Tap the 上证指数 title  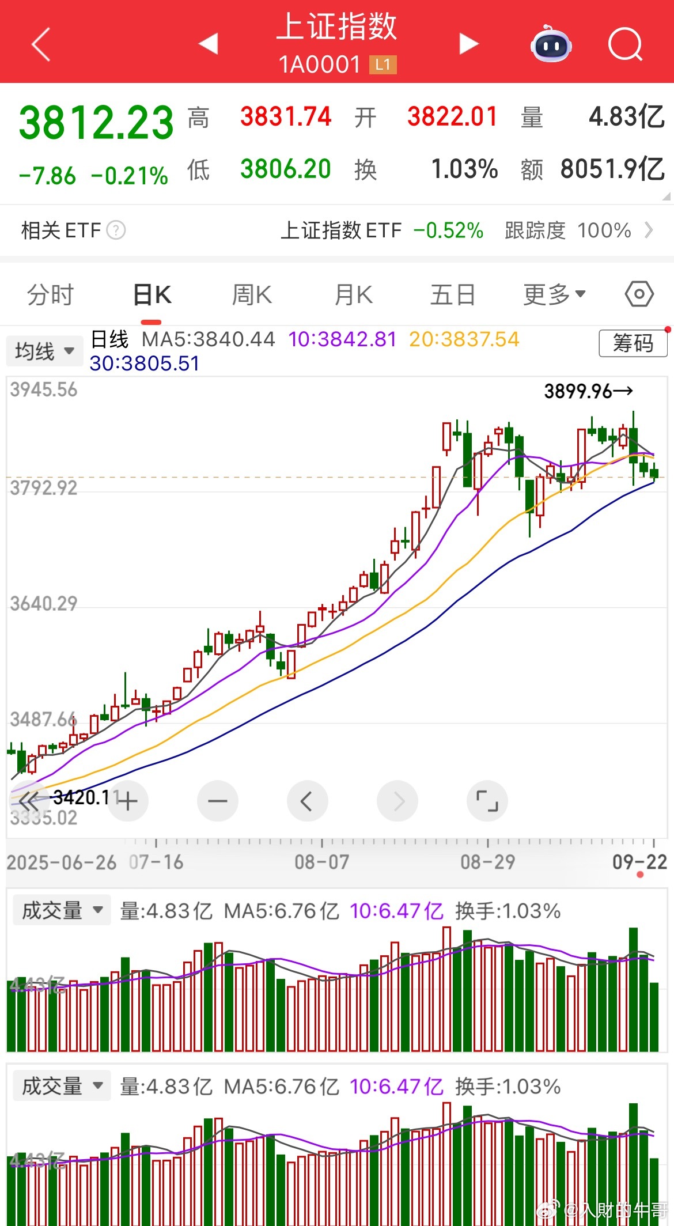(337, 27)
